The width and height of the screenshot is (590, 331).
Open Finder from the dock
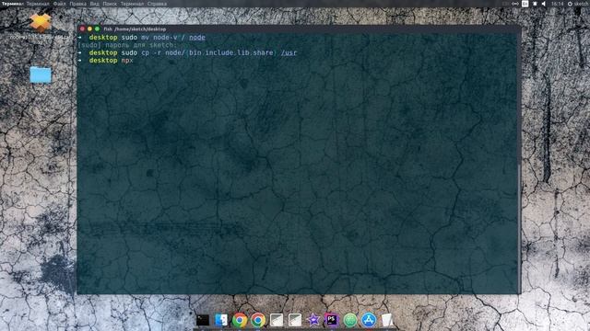click(221, 320)
